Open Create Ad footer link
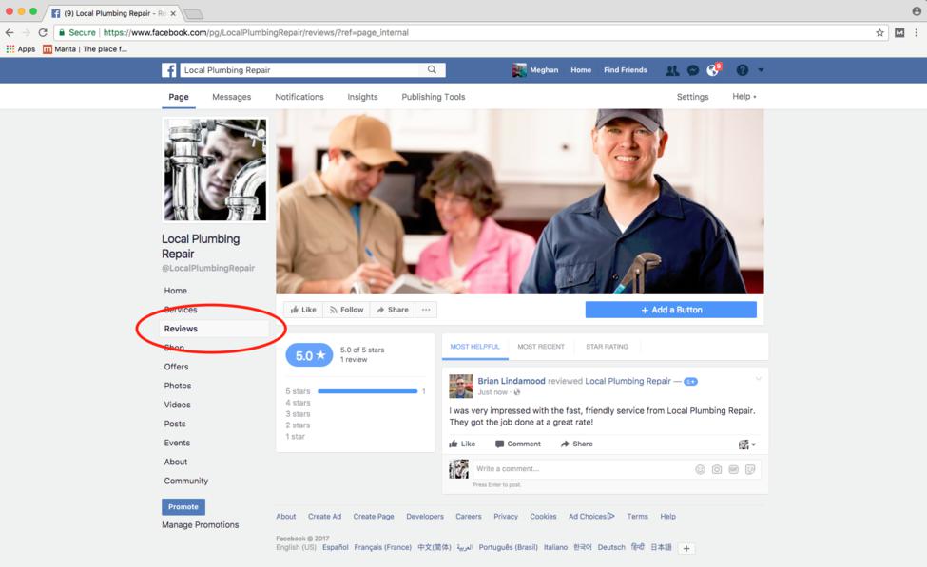This screenshot has width=927, height=567. coord(324,517)
